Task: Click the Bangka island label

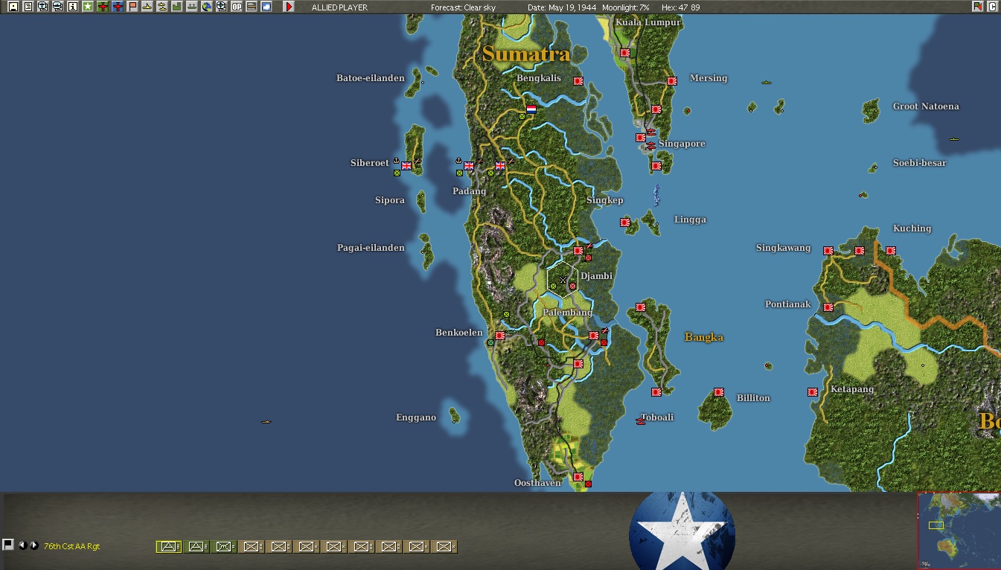Action: (x=704, y=337)
